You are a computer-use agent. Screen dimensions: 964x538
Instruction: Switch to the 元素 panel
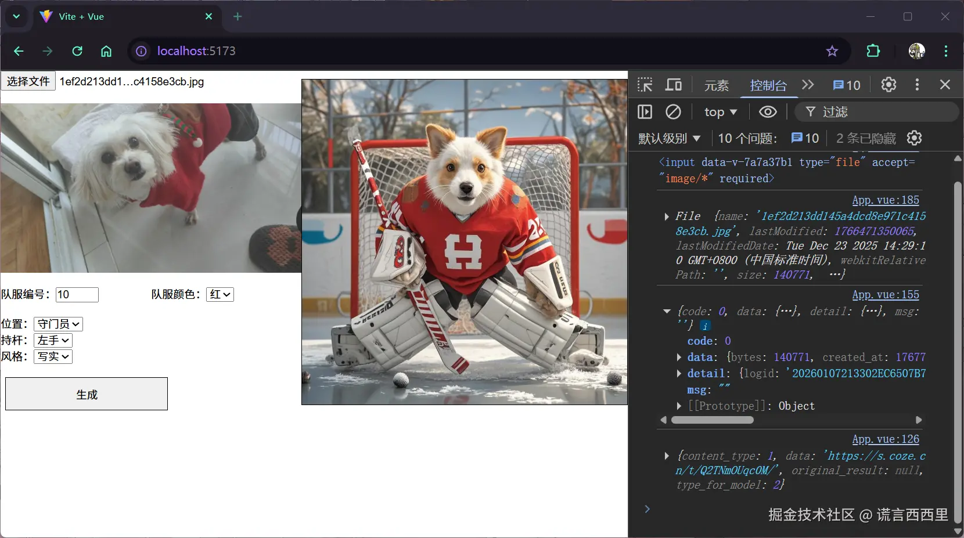(717, 85)
